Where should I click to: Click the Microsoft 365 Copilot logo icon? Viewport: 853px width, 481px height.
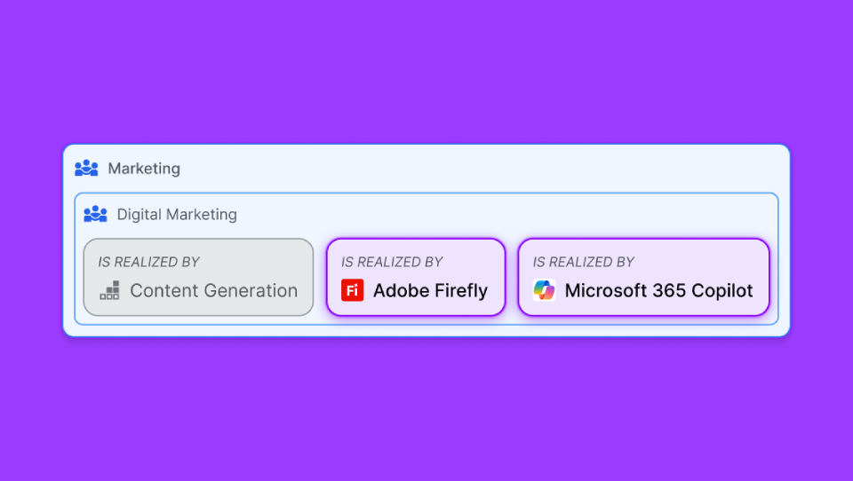point(544,290)
